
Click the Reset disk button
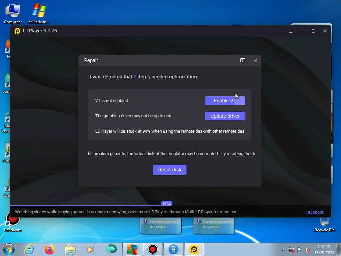tap(170, 170)
